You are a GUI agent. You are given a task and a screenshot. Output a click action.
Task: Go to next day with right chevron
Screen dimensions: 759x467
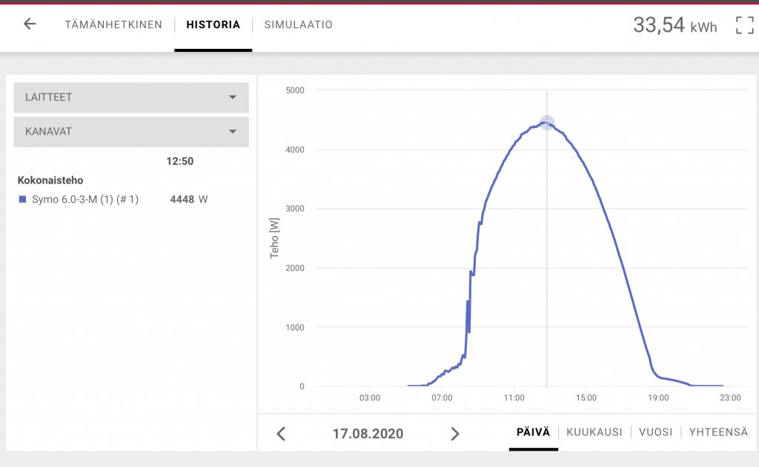455,434
